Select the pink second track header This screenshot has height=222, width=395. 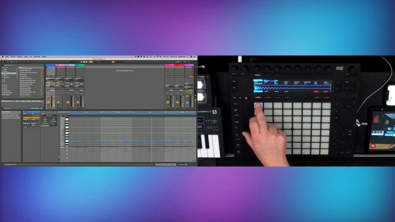click(x=60, y=65)
